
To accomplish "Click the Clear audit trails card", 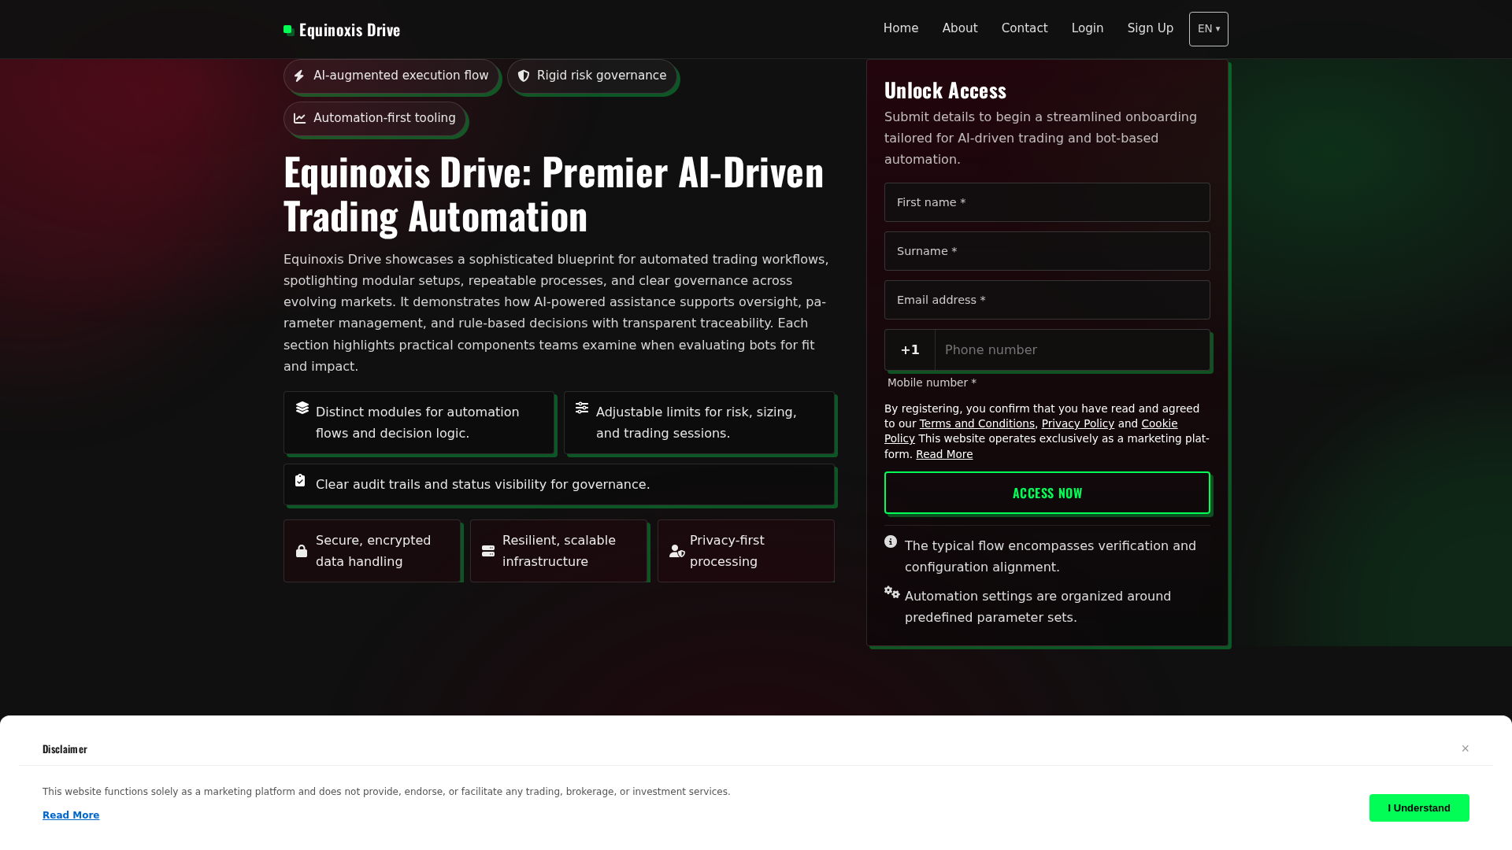I will click(559, 484).
